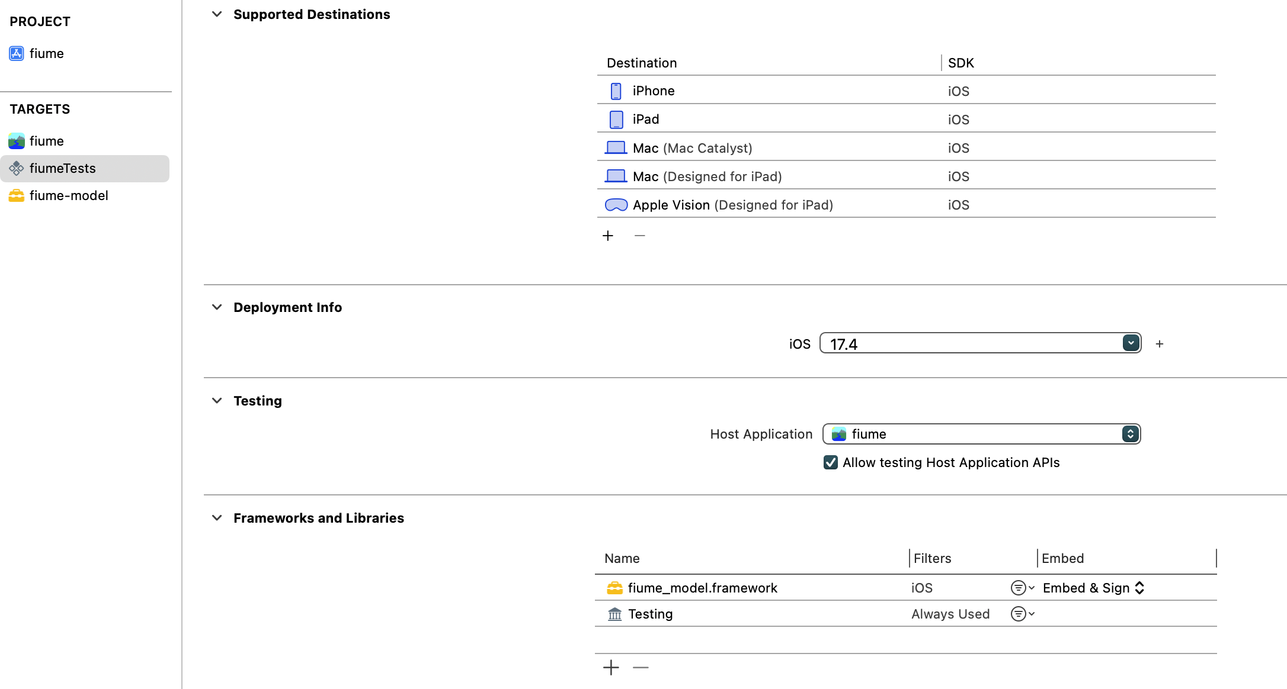Click the Filters column header

(932, 558)
